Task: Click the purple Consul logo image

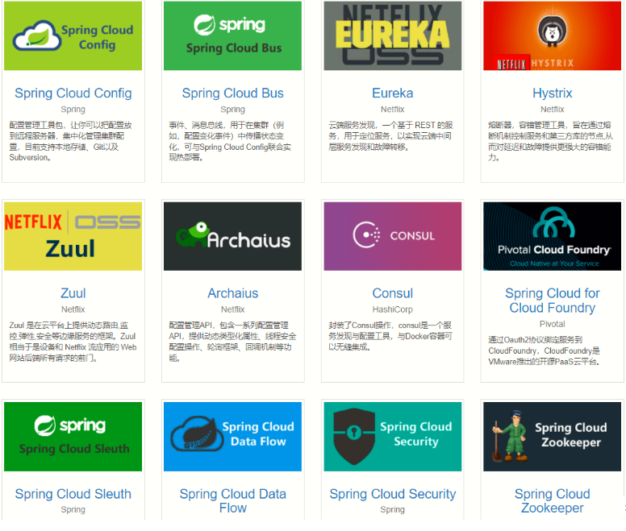Action: pyautogui.click(x=392, y=236)
